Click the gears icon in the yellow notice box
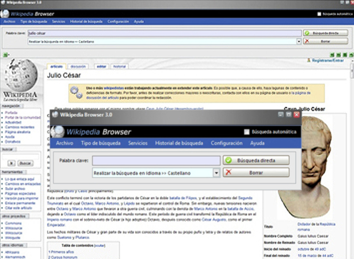The image size is (354, 259). point(76,92)
